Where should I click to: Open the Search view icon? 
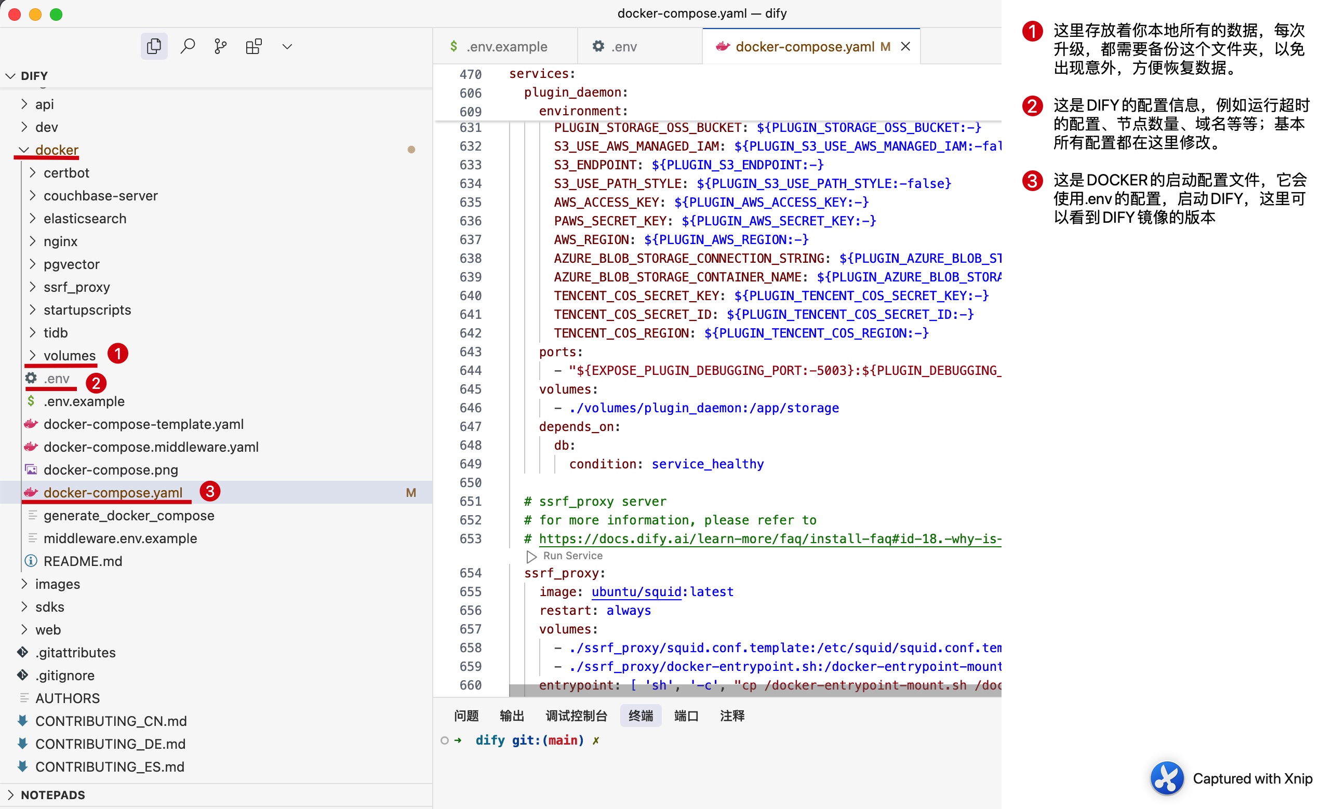[188, 47]
